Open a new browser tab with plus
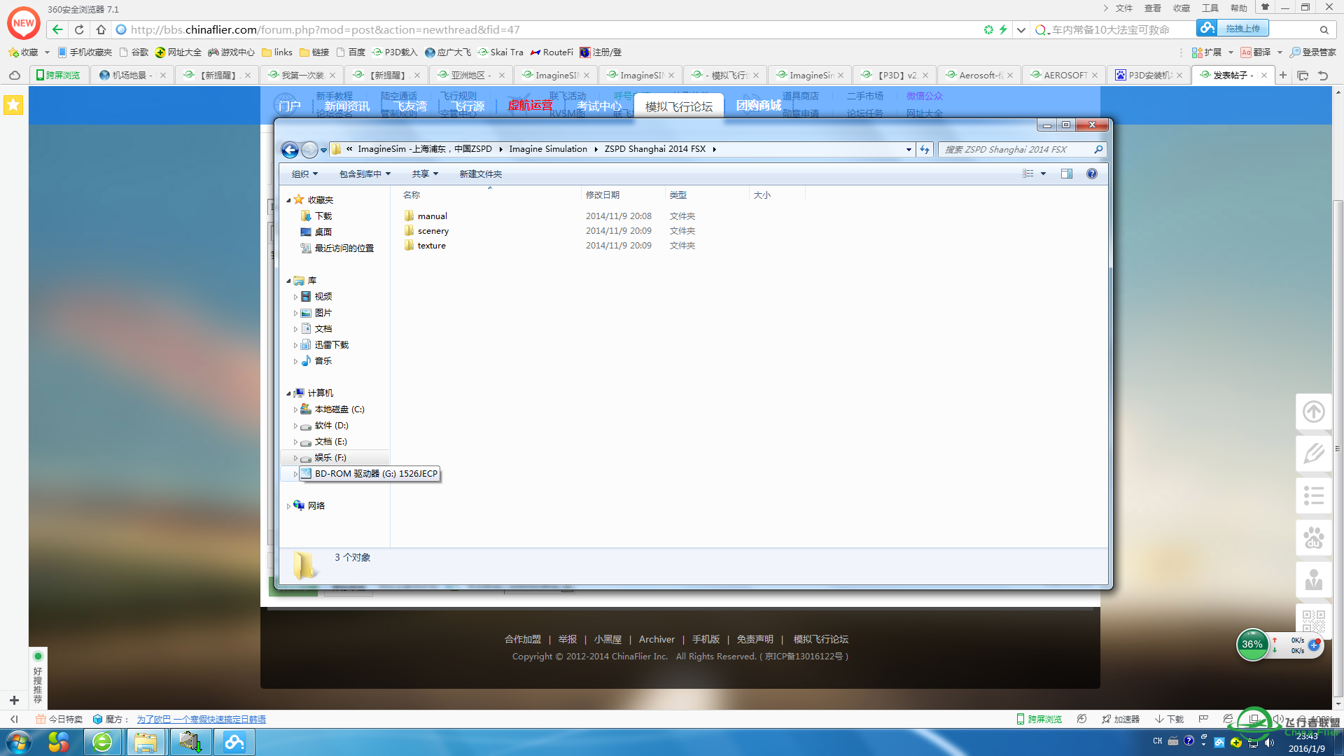This screenshot has height=756, width=1344. click(x=1283, y=75)
